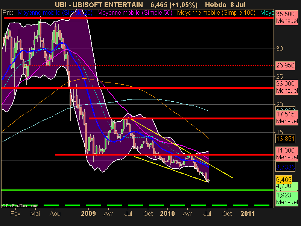Click the 17,515 Mensuel level label
Image resolution: width=301 pixels, height=226 pixels.
[x=287, y=118]
